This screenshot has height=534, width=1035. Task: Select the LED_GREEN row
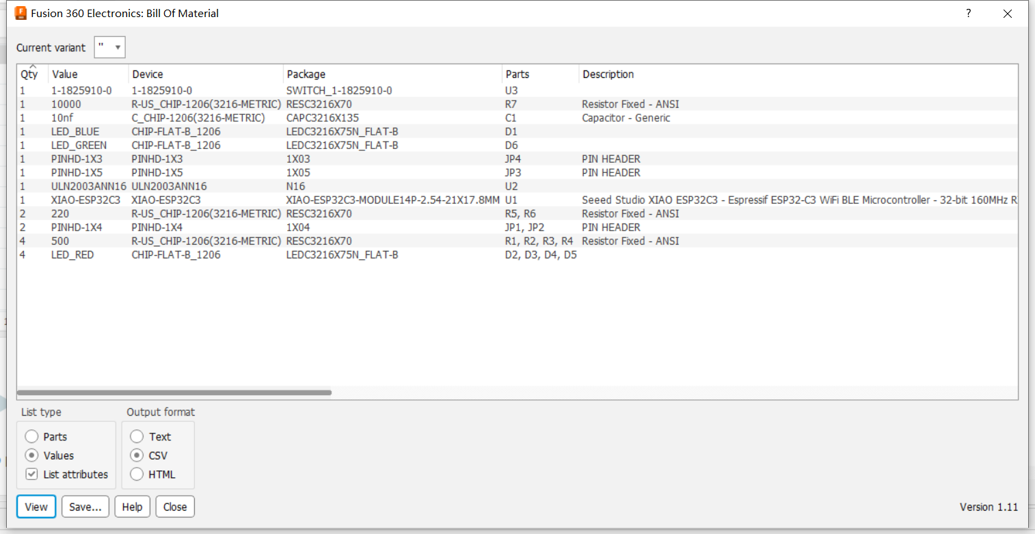(x=517, y=145)
